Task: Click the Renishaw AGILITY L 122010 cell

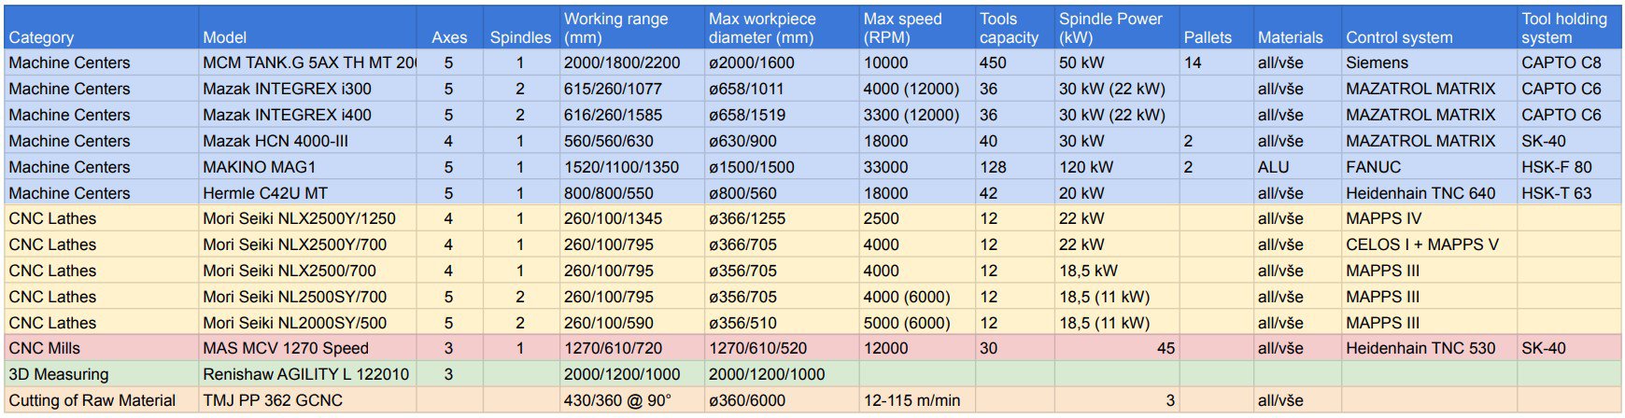Action: click(x=307, y=374)
